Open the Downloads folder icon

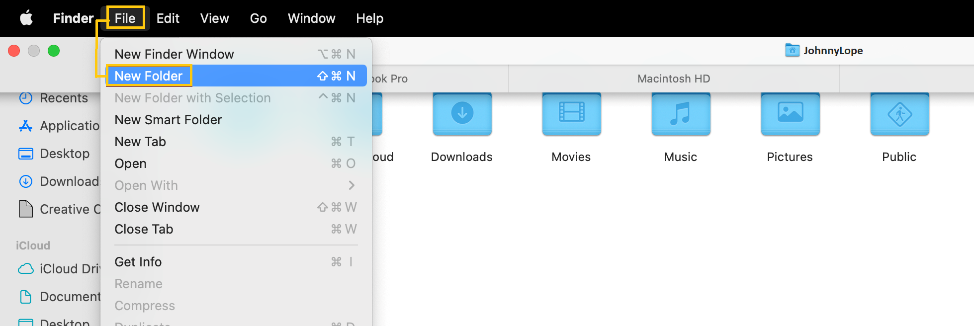(x=462, y=114)
